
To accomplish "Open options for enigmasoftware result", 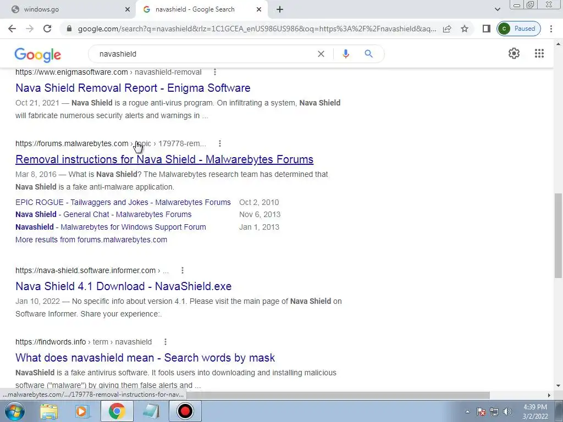I will 215,72.
